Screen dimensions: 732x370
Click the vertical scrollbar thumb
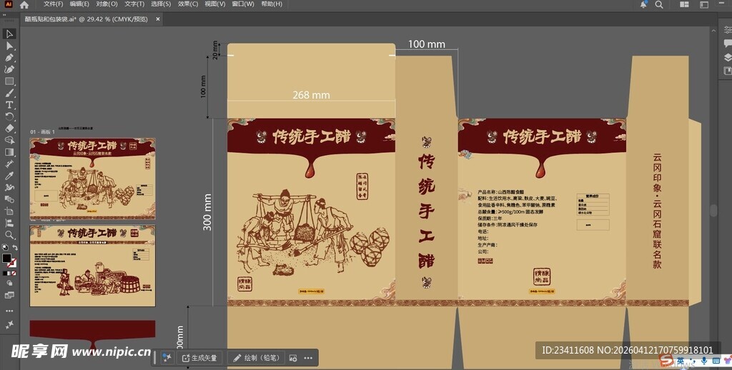[713, 210]
